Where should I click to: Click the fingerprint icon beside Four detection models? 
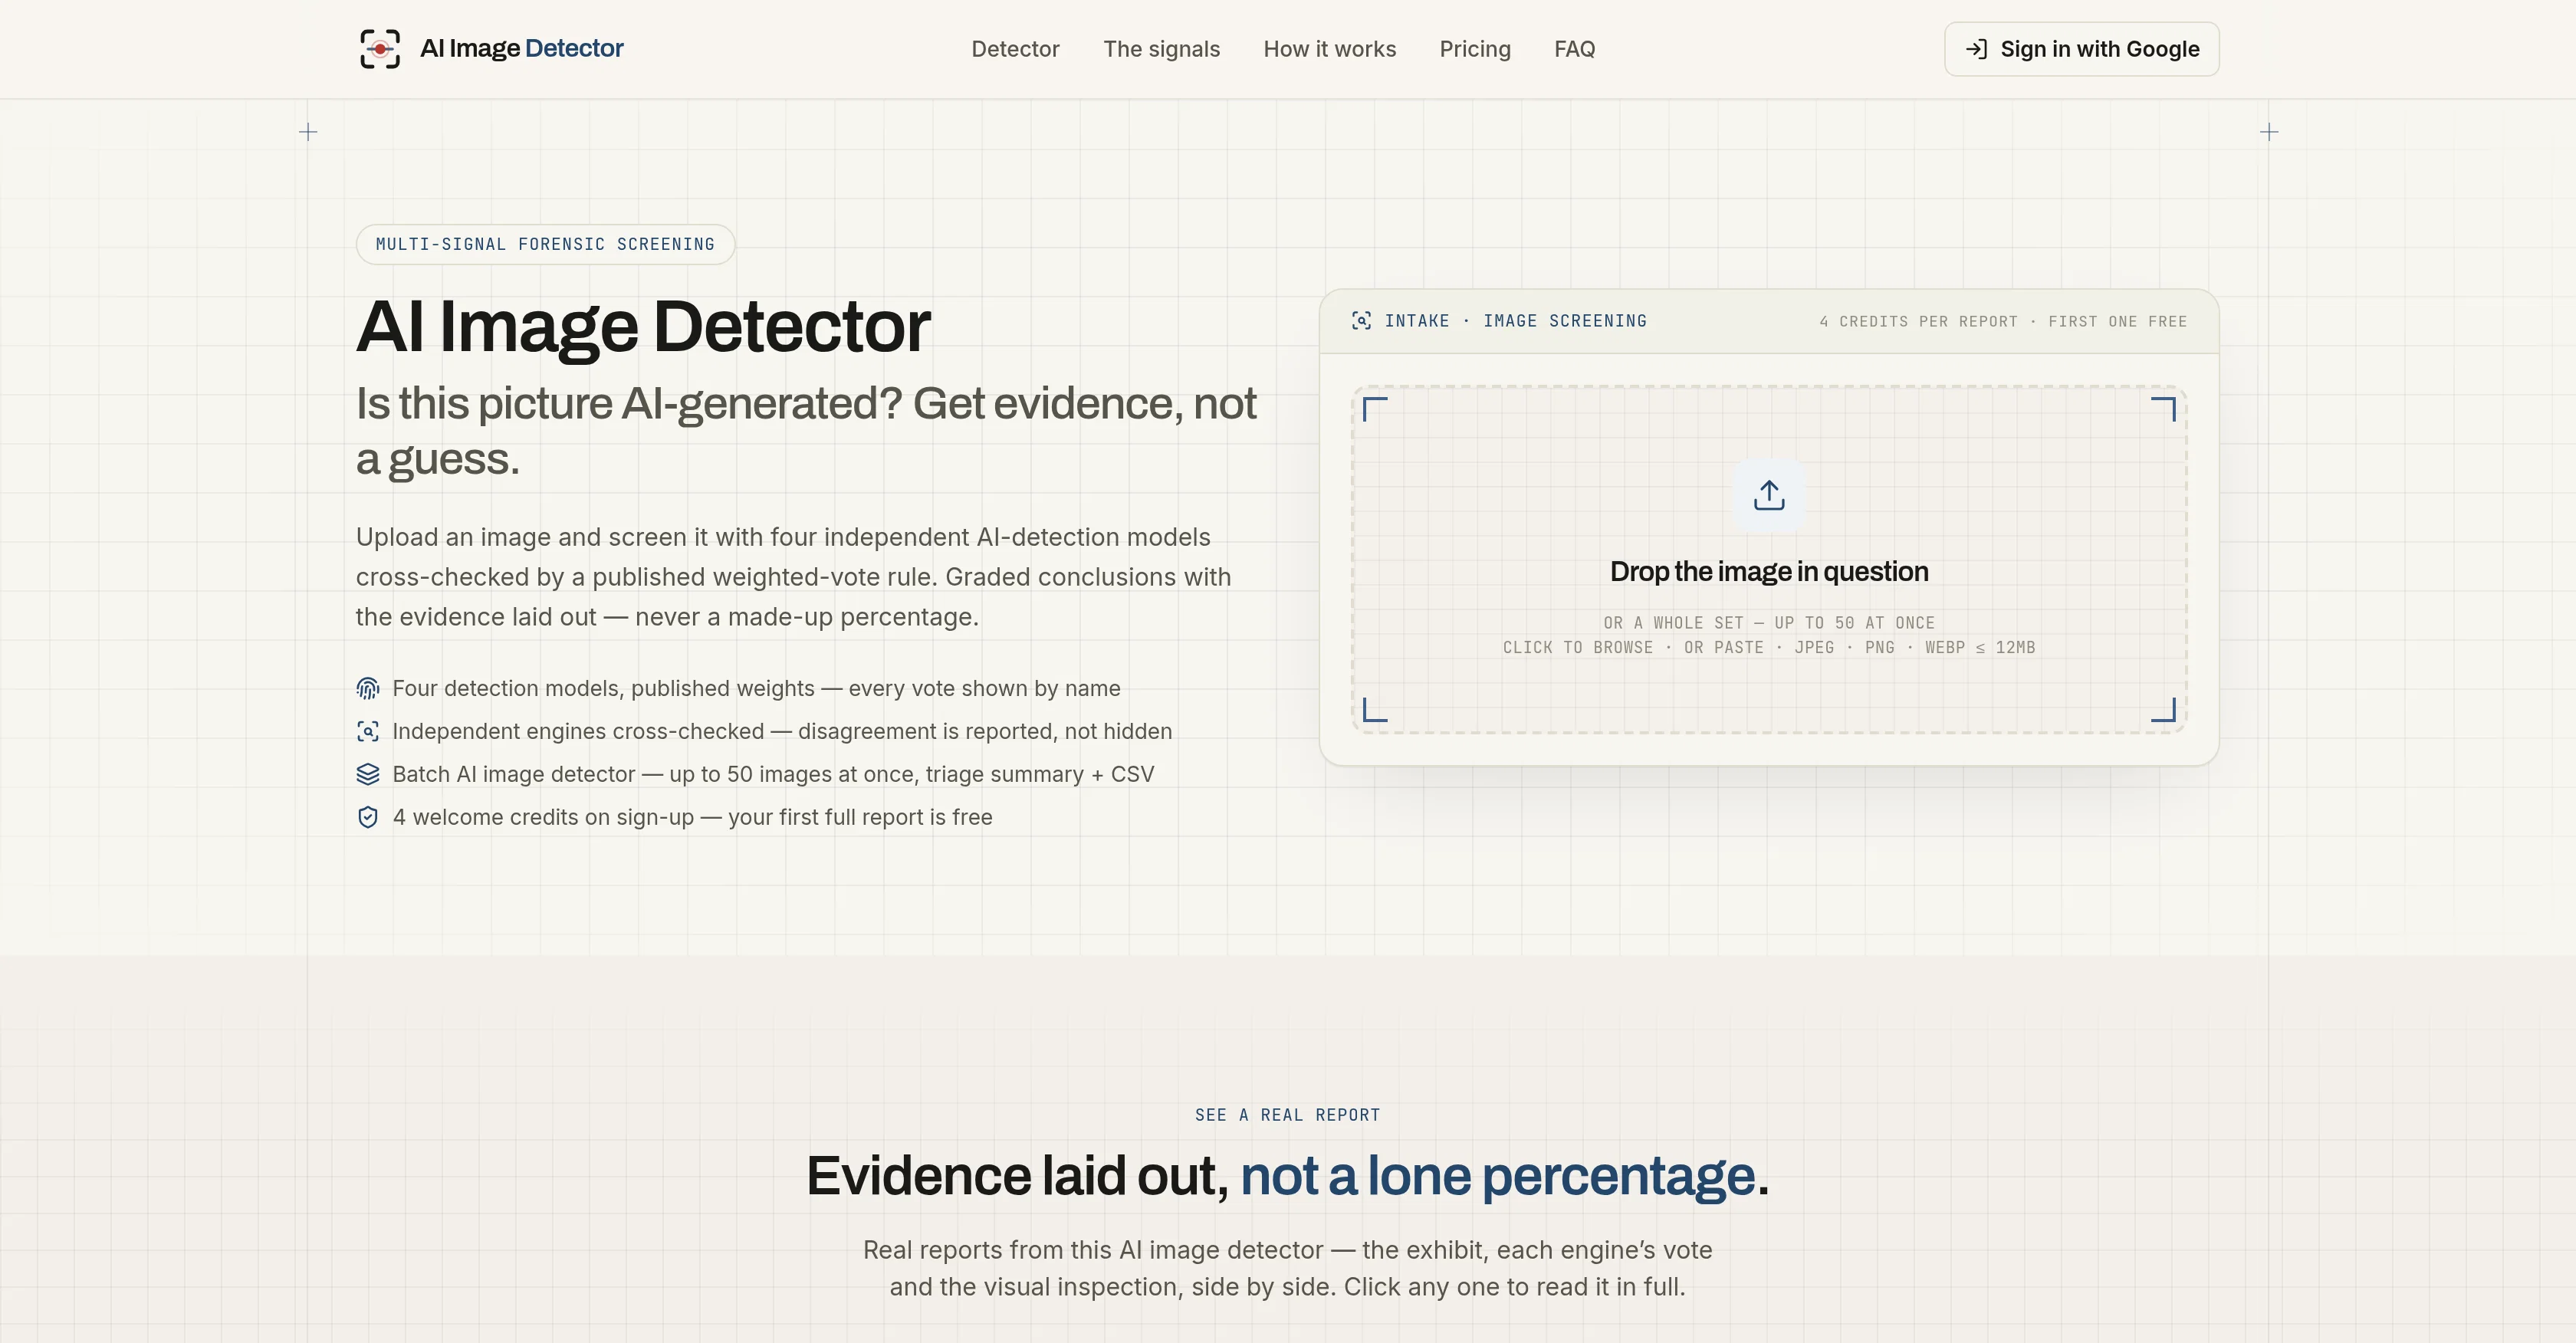click(368, 689)
